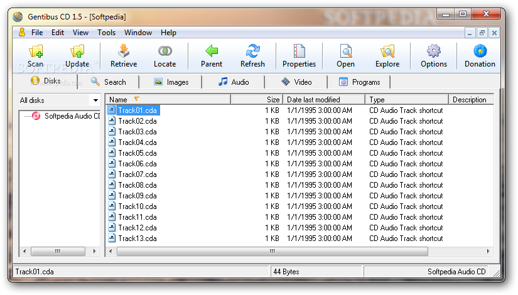Click the Softpedia Audio CD status bar text
The width and height of the screenshot is (518, 295).
pyautogui.click(x=456, y=272)
